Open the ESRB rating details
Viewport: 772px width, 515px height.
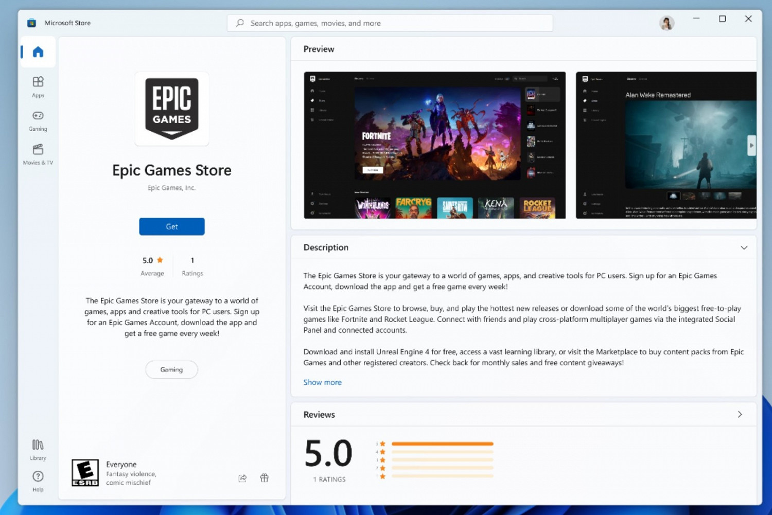click(x=85, y=472)
